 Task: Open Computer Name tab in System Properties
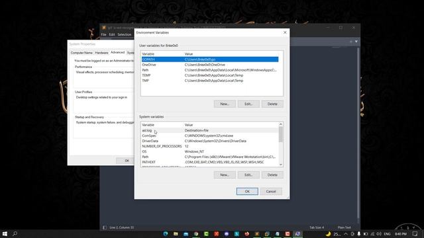[81, 53]
